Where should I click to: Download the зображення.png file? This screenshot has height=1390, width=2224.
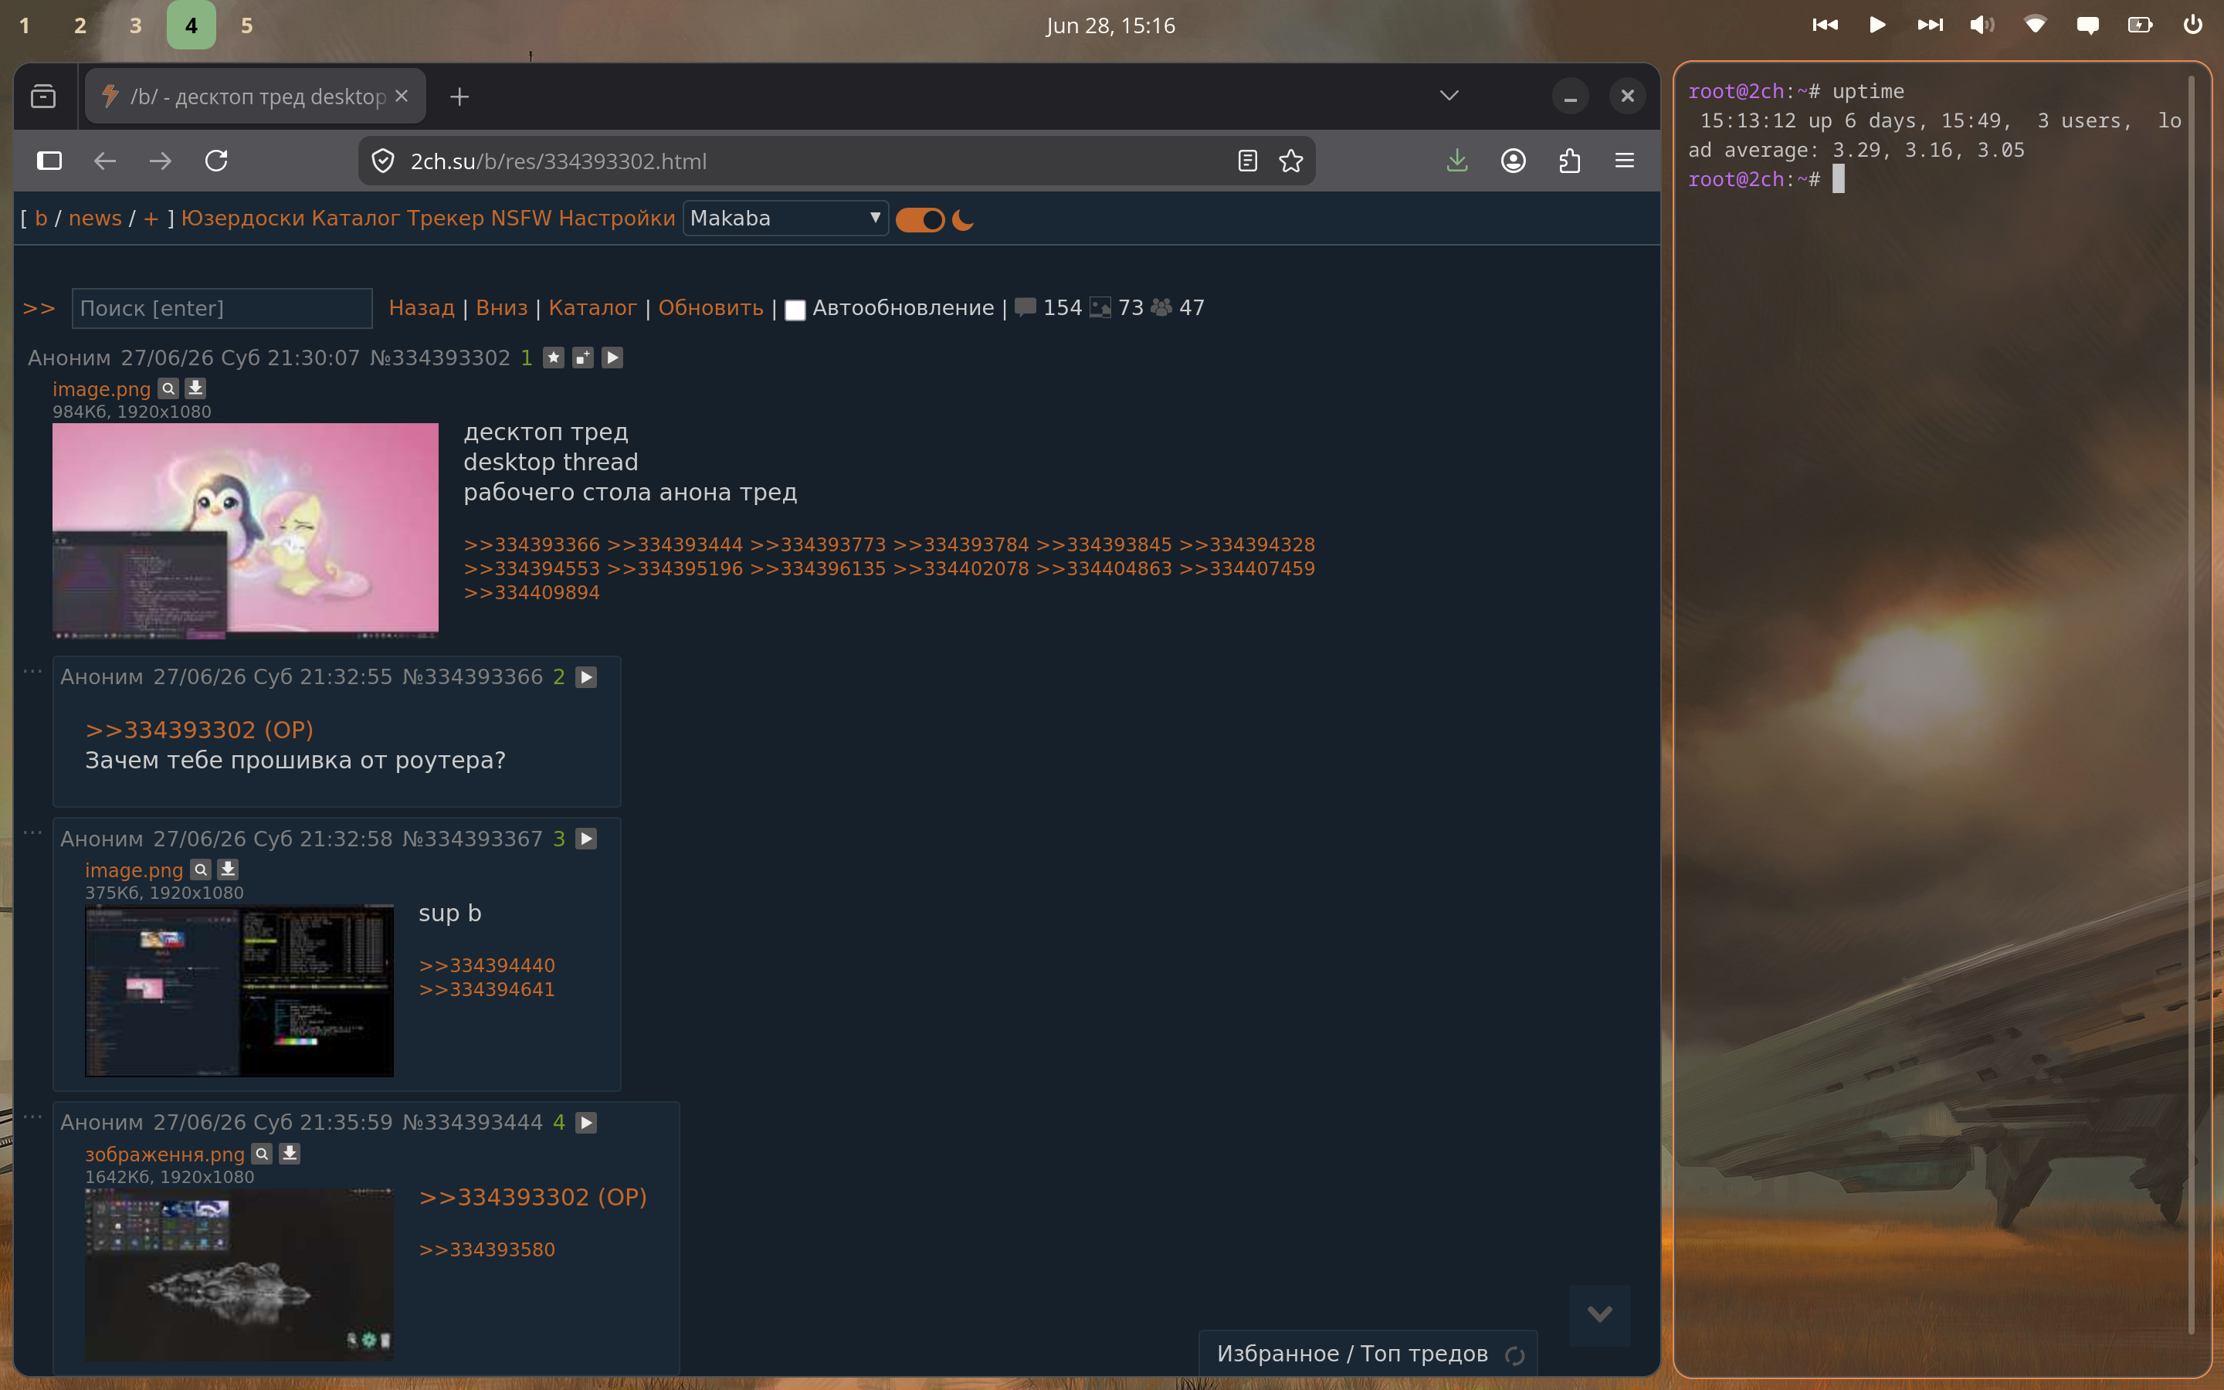click(x=290, y=1153)
